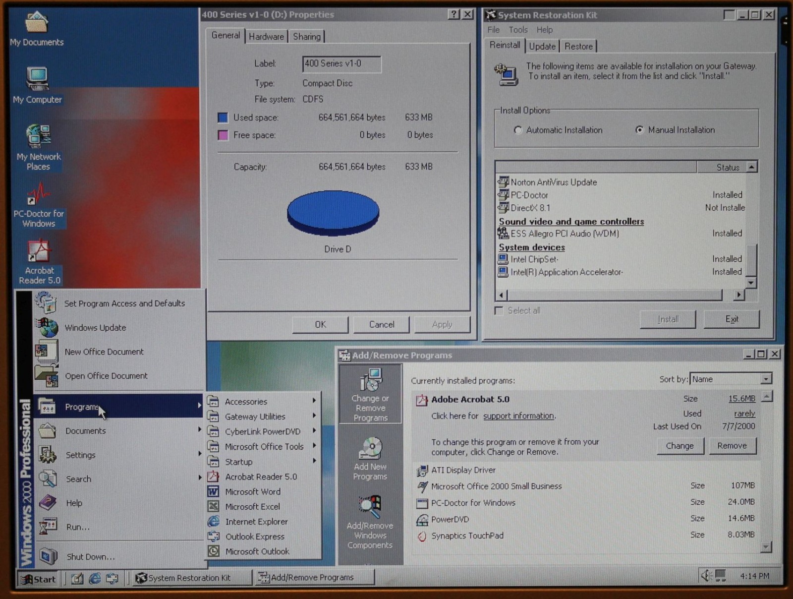Click Change button for Adobe Acrobat 5.0

click(680, 446)
